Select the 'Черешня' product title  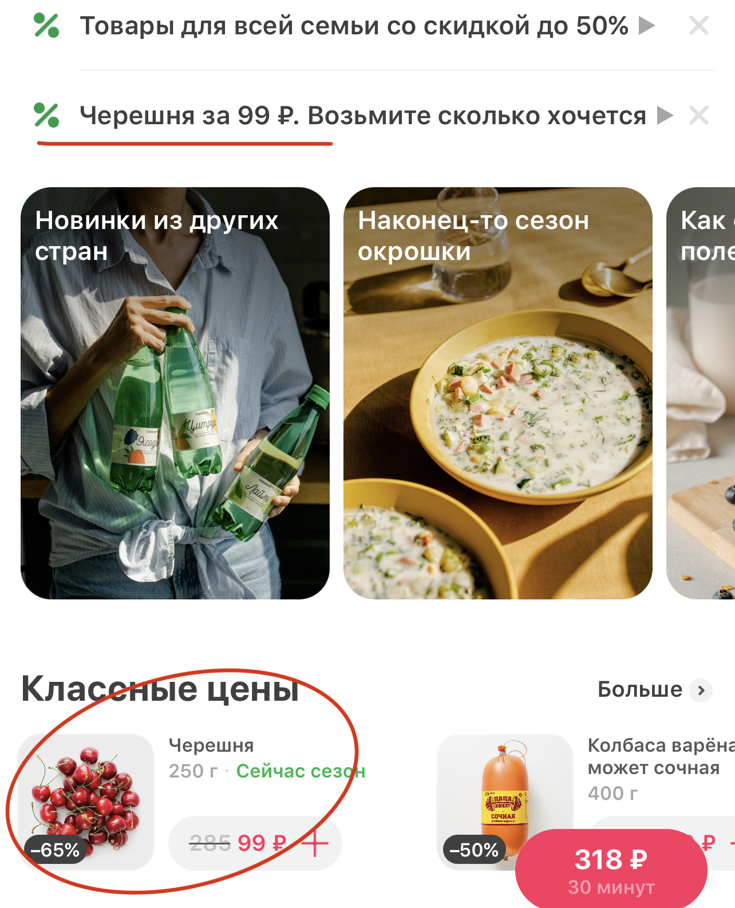[211, 745]
